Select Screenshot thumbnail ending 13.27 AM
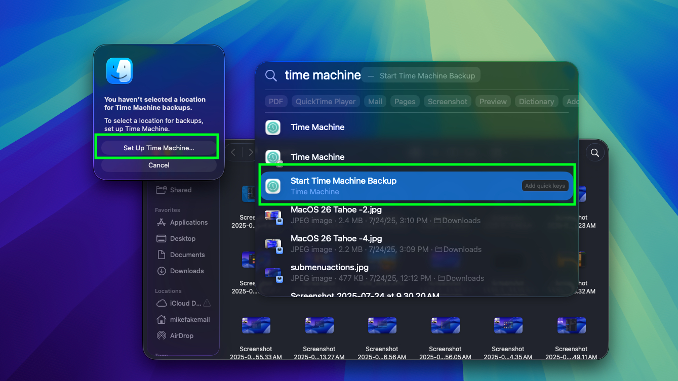 tap(320, 325)
